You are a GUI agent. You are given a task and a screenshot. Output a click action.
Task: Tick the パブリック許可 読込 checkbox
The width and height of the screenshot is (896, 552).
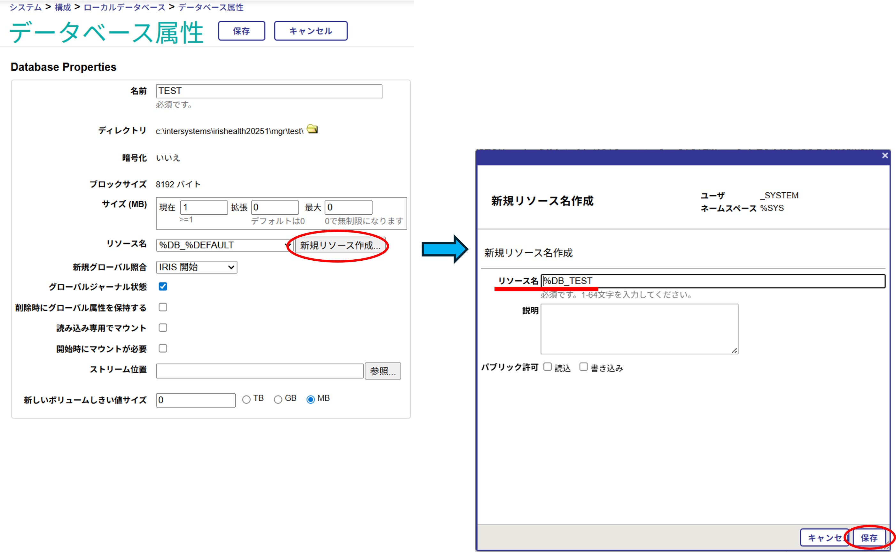(547, 367)
